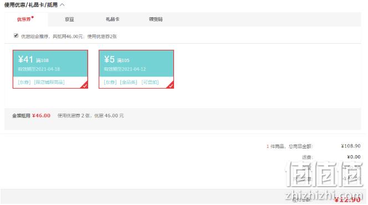The width and height of the screenshot is (368, 205).
Task: Click the [东券] label on ¥41 coupon
Action: click(24, 83)
